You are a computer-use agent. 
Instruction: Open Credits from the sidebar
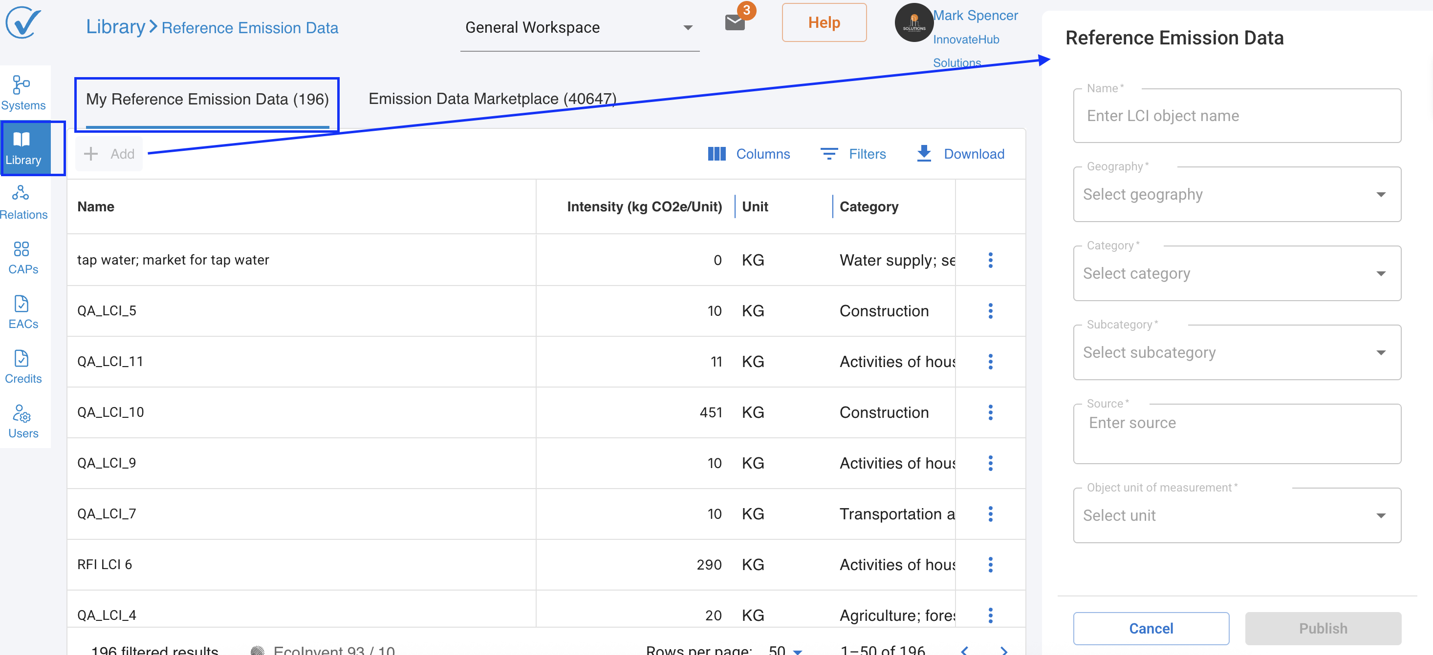point(23,367)
